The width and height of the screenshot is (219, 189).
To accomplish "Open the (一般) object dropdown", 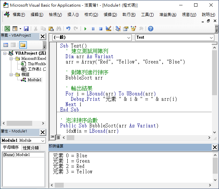I will [x=129, y=38].
